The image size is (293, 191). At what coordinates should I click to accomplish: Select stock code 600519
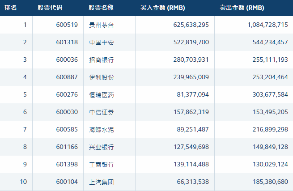coord(67,25)
